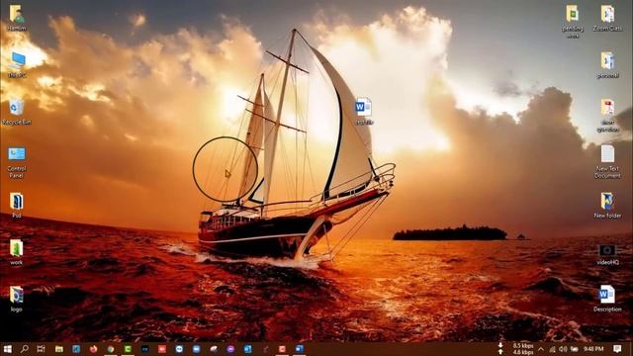This screenshot has height=356, width=633.
Task: Open the This PC desktop icon
Action: [17, 64]
